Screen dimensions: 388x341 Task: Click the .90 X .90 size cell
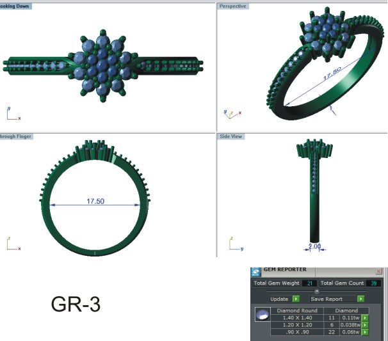(x=297, y=332)
